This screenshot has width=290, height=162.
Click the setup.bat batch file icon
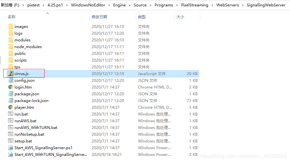point(11,141)
